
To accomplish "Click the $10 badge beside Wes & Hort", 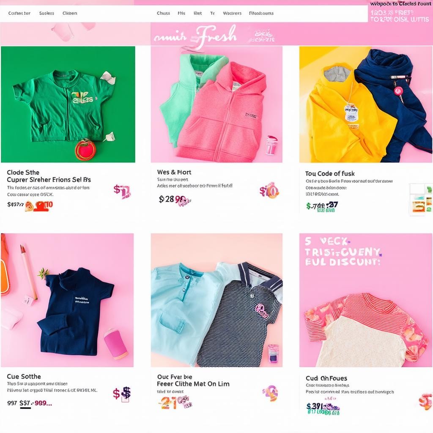I will click(269, 190).
